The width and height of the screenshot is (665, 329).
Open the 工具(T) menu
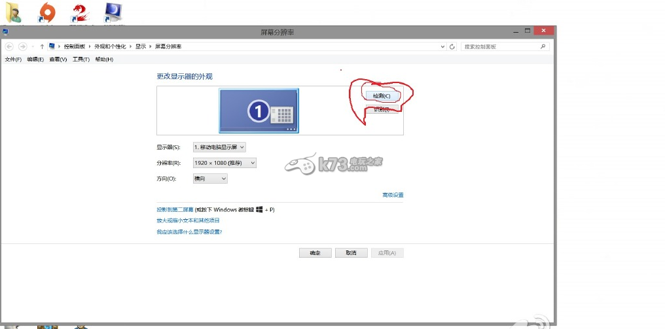click(x=81, y=60)
